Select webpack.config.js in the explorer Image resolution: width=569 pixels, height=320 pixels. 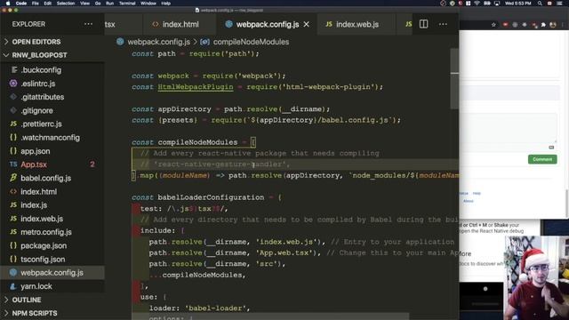point(52,273)
